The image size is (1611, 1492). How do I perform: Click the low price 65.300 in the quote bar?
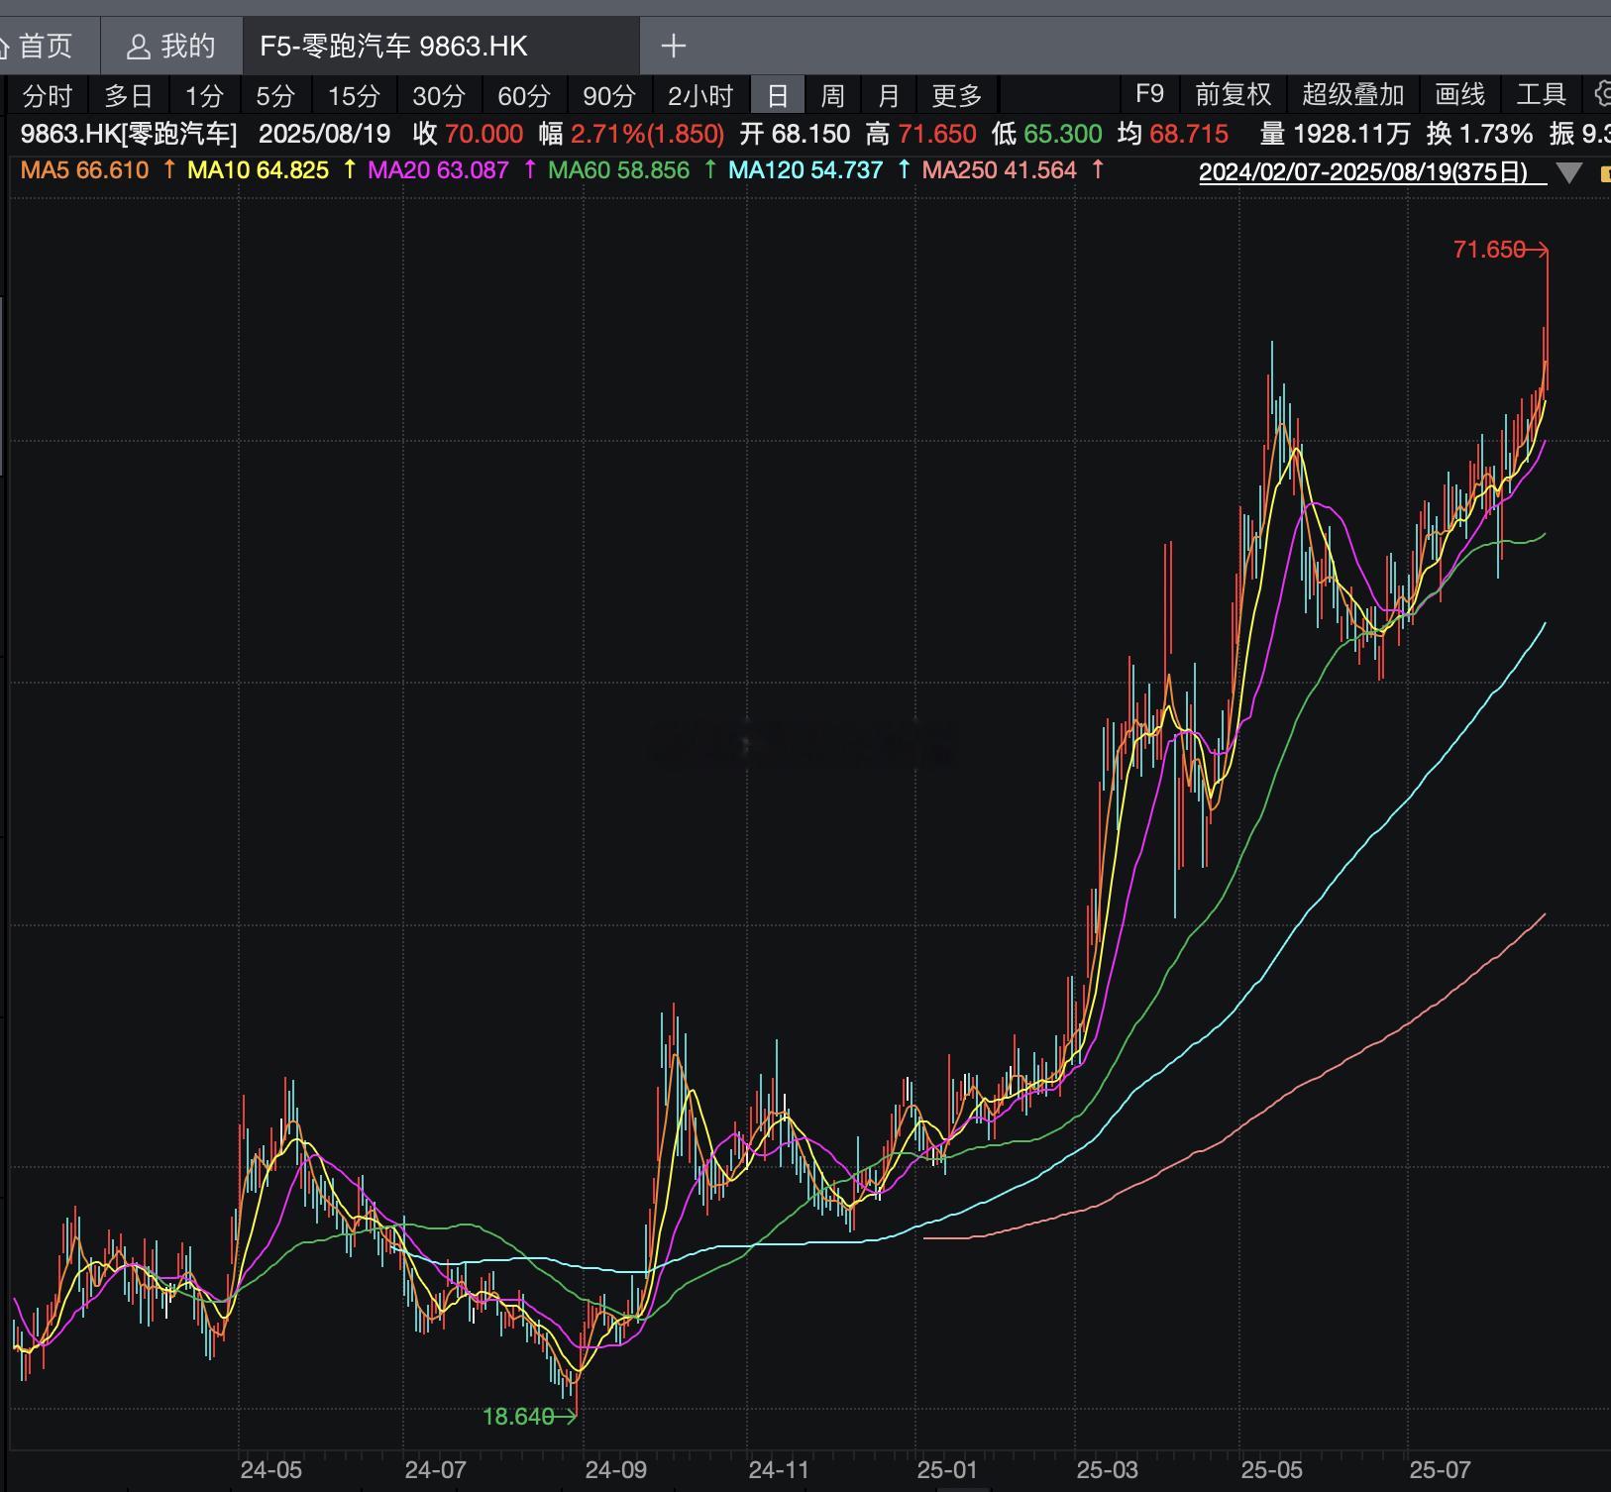coord(1063,134)
